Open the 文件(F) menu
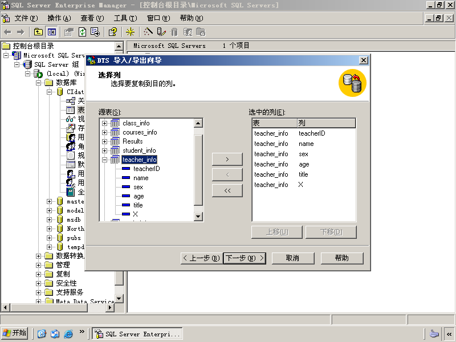Viewport: 456px width, 342px height. click(26, 18)
